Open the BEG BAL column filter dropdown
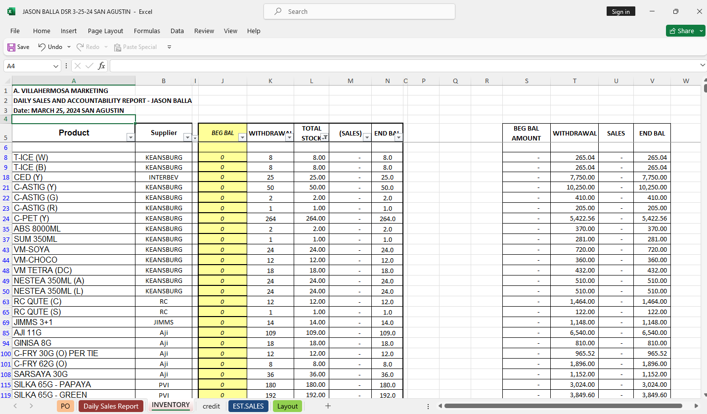The image size is (707, 414). coord(242,138)
